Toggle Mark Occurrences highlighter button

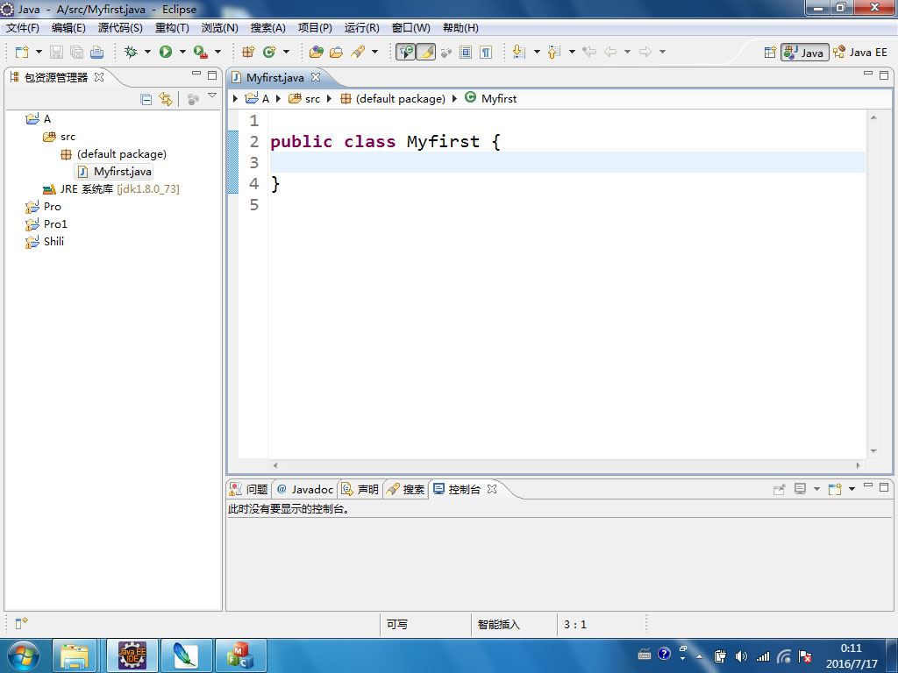point(426,52)
